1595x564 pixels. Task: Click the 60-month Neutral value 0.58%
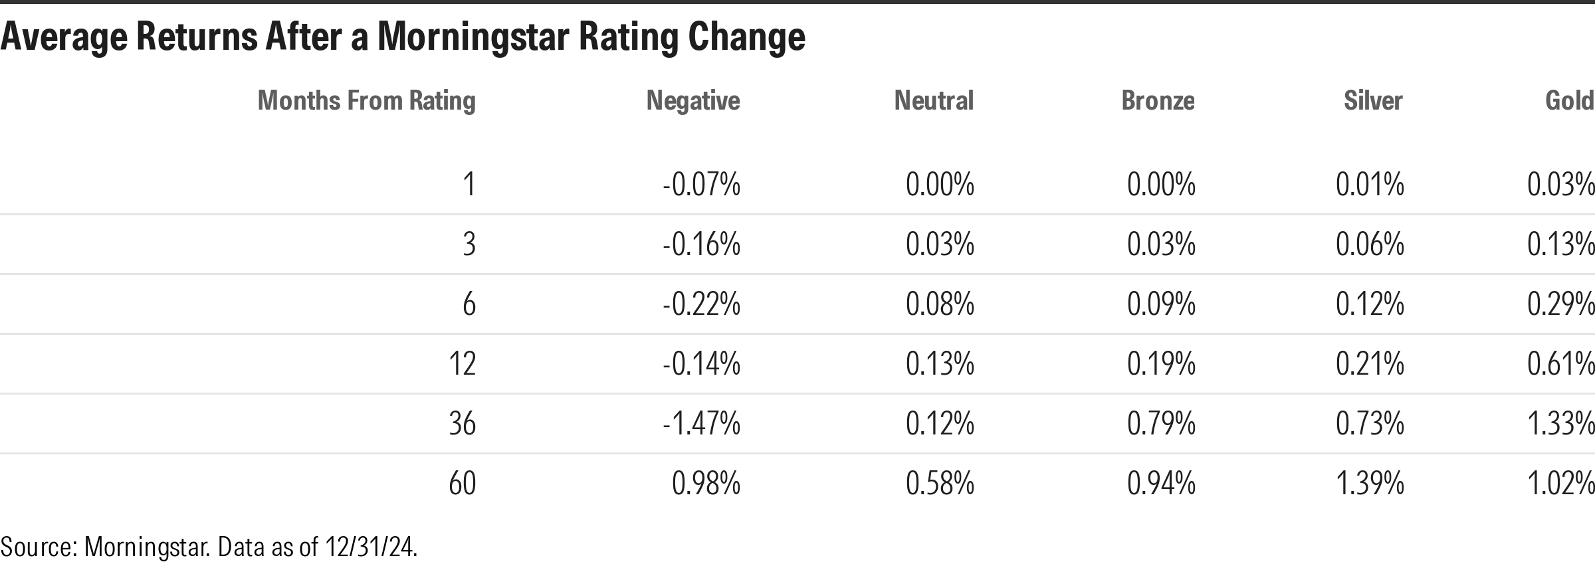[940, 484]
